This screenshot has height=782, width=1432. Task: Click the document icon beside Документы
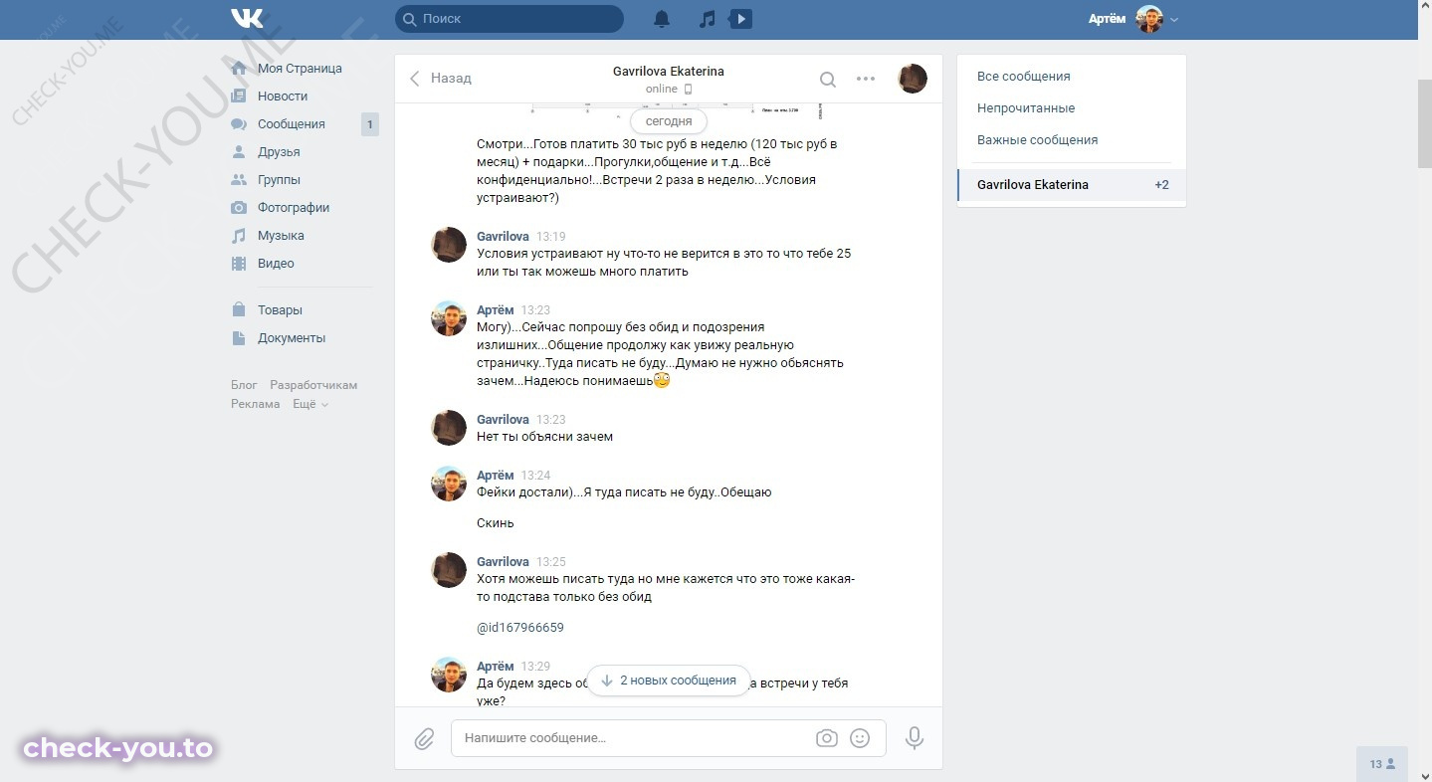point(239,338)
